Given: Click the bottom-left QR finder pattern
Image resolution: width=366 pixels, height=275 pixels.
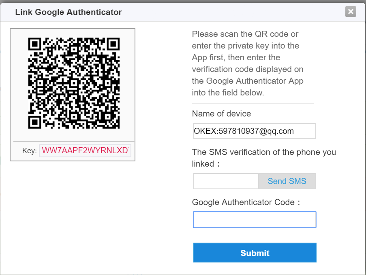Looking at the screenshot, I should pos(36,121).
